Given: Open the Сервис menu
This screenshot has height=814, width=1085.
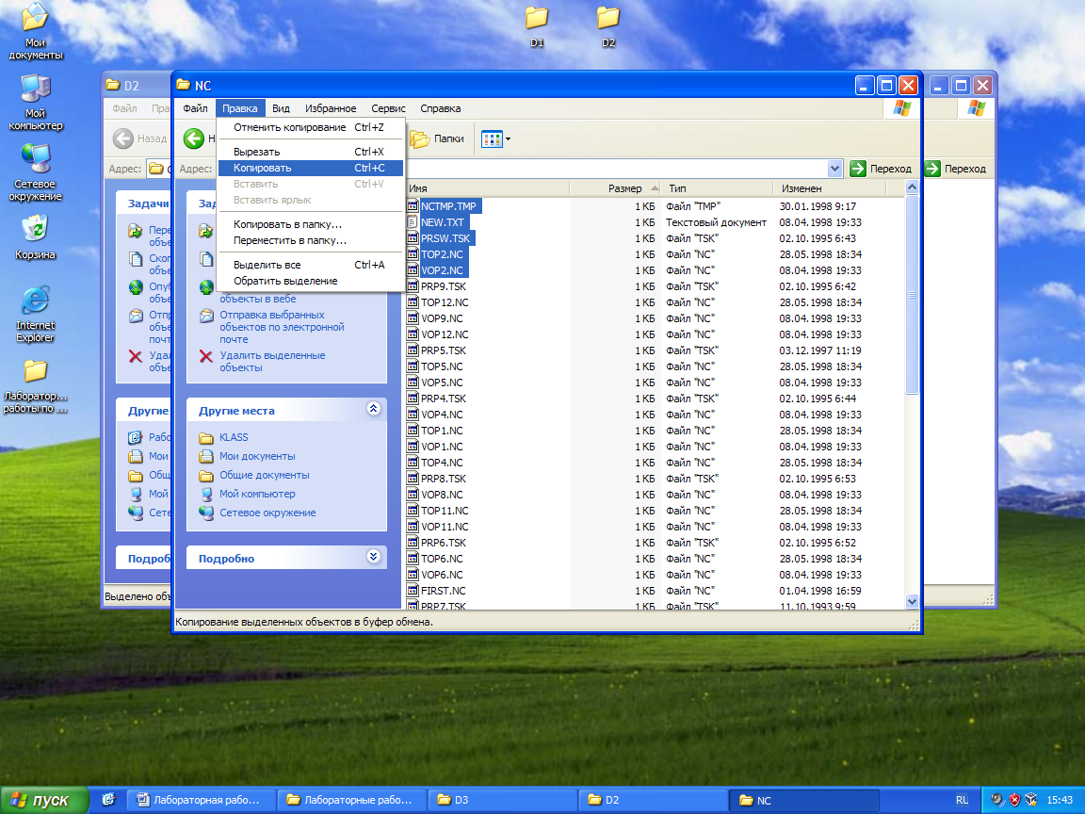Looking at the screenshot, I should coord(388,108).
